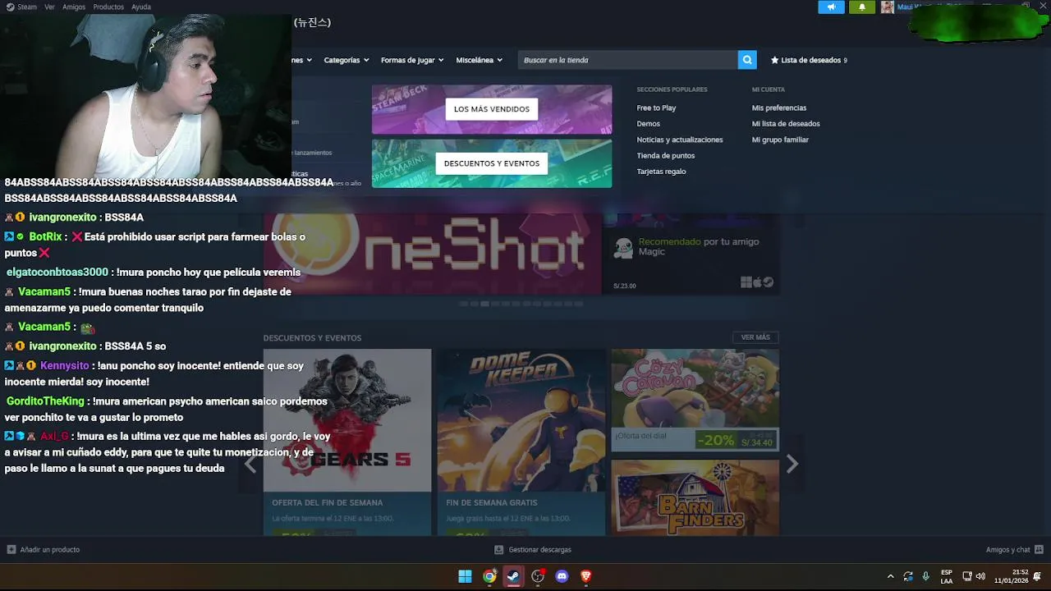Screen dimensions: 1051x591
Task: Click the taskbar clock showing 21:52
Action: 1012,576
